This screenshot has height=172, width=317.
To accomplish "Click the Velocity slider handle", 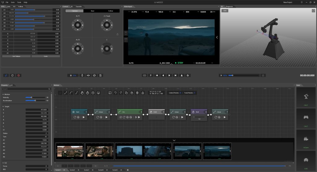I will [31, 97].
